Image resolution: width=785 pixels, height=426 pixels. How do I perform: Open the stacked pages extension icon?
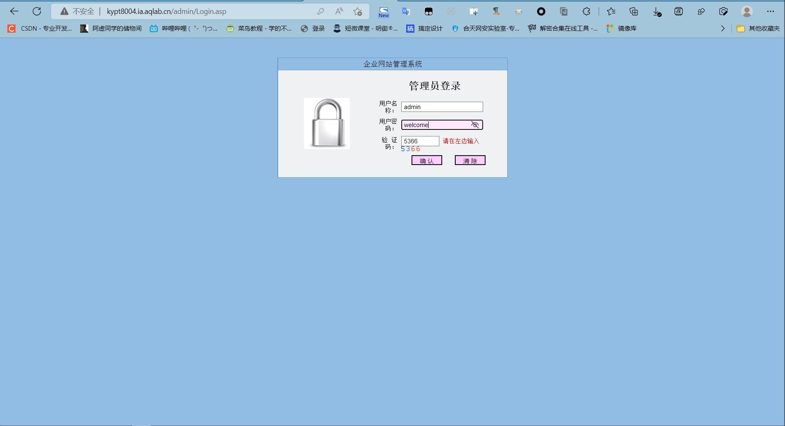tap(564, 11)
